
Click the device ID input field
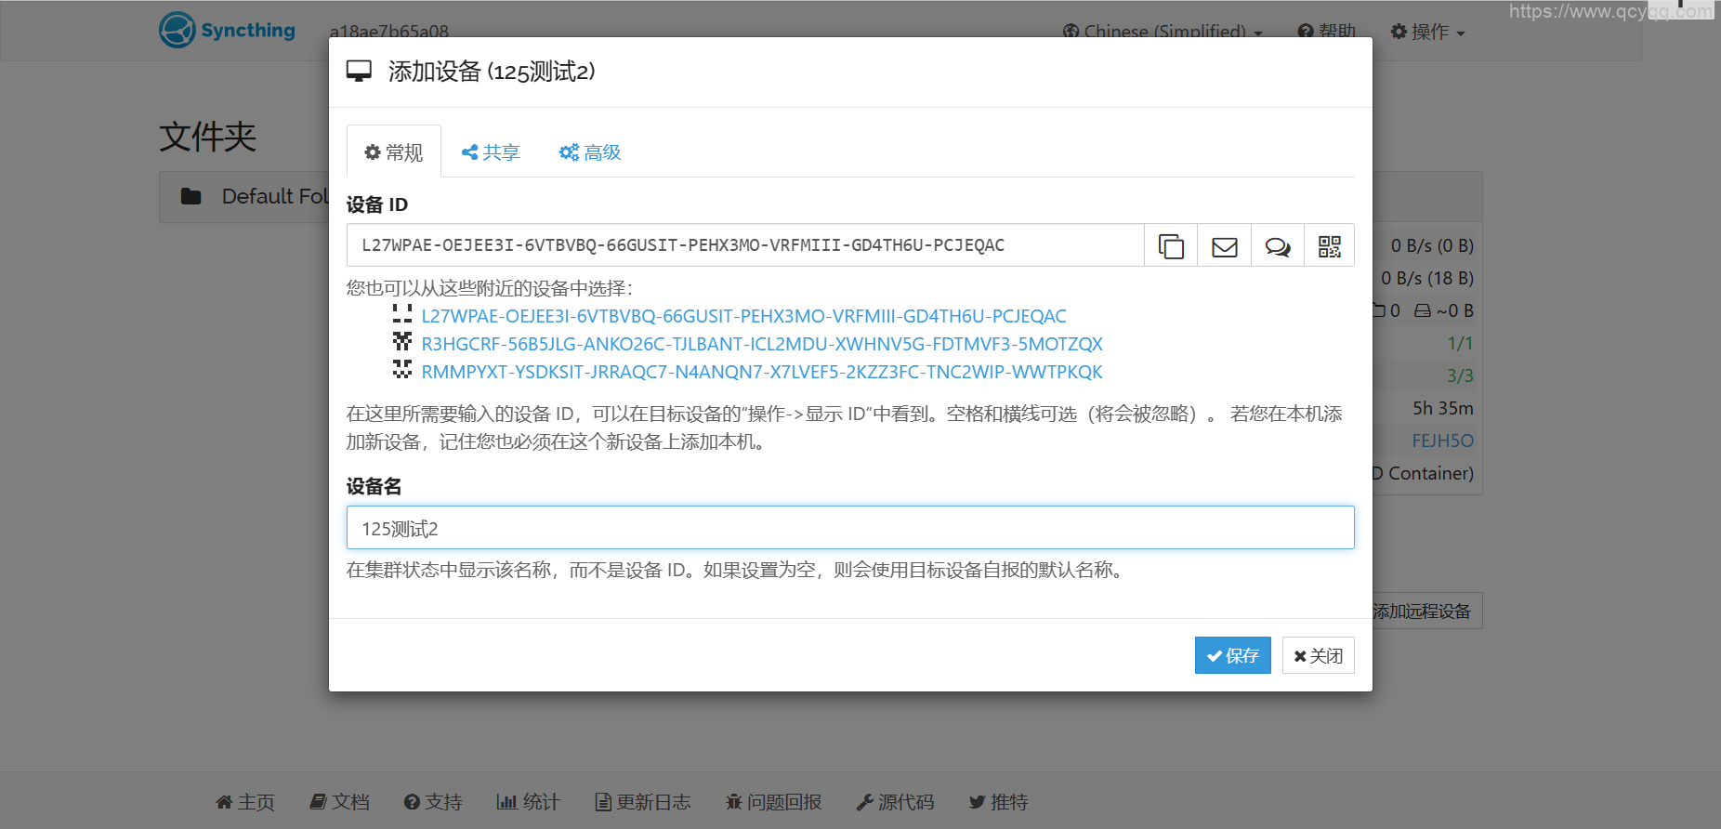(x=743, y=245)
